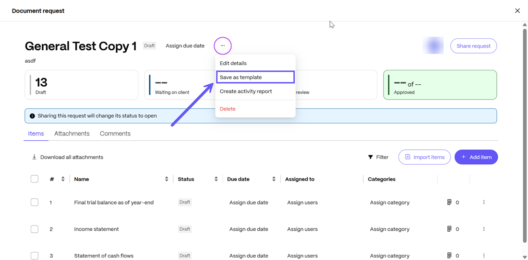Click attachment clip icon for Income statement
The image size is (528, 260).
click(x=449, y=229)
